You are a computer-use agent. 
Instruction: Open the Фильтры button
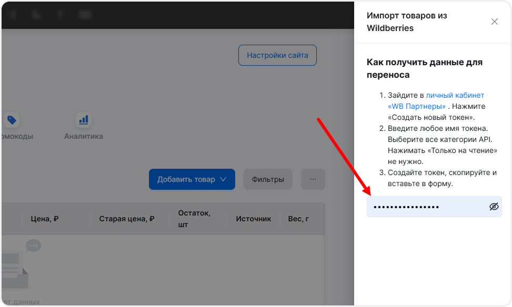pyautogui.click(x=268, y=179)
